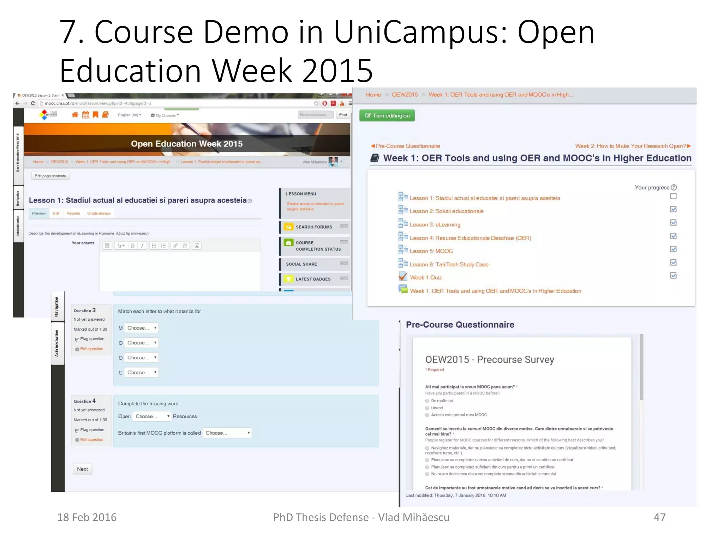Toggle the progress checkbox for Lesson 4 OER
Screen dimensions: 723x542
click(673, 236)
